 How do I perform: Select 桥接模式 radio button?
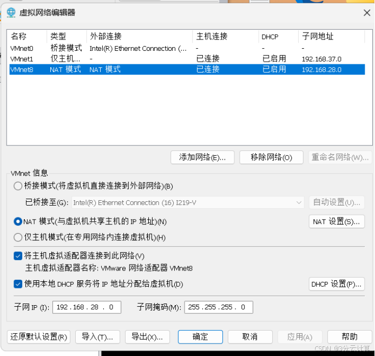pyautogui.click(x=18, y=186)
